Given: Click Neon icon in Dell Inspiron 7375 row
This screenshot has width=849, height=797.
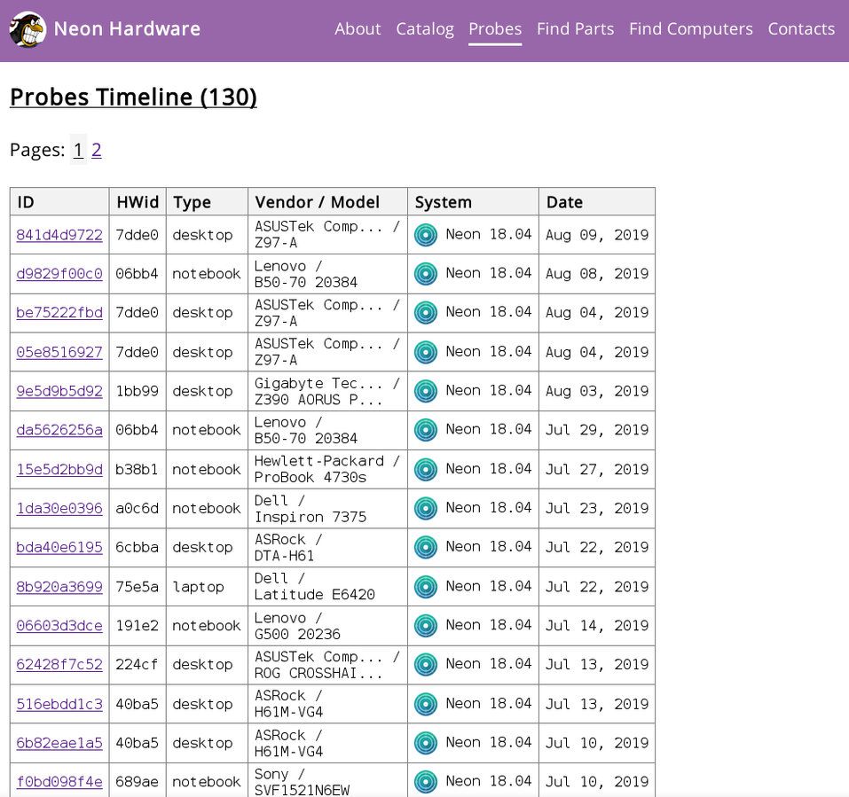Looking at the screenshot, I should point(426,509).
